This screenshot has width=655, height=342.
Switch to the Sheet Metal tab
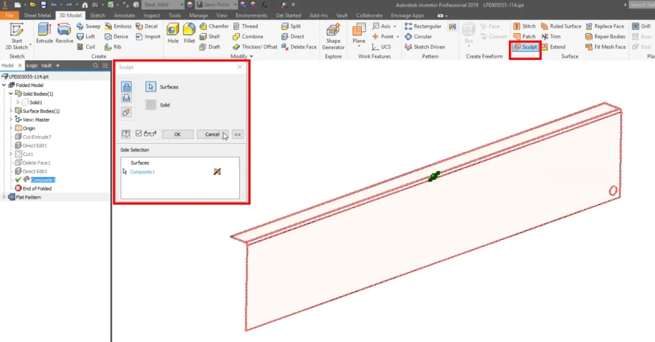tap(37, 15)
